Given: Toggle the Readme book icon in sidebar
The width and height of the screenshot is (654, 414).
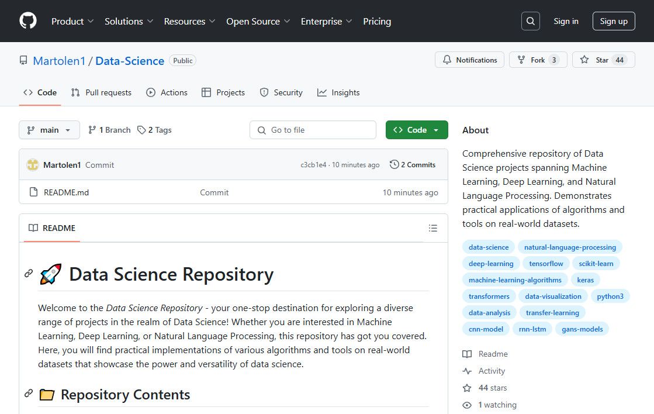Looking at the screenshot, I should click(x=467, y=354).
